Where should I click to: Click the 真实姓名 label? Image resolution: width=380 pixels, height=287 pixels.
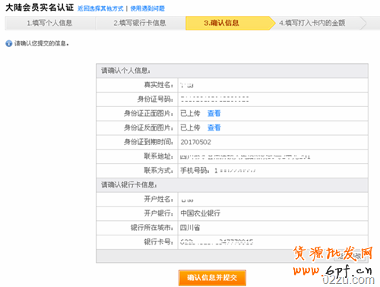click(159, 85)
